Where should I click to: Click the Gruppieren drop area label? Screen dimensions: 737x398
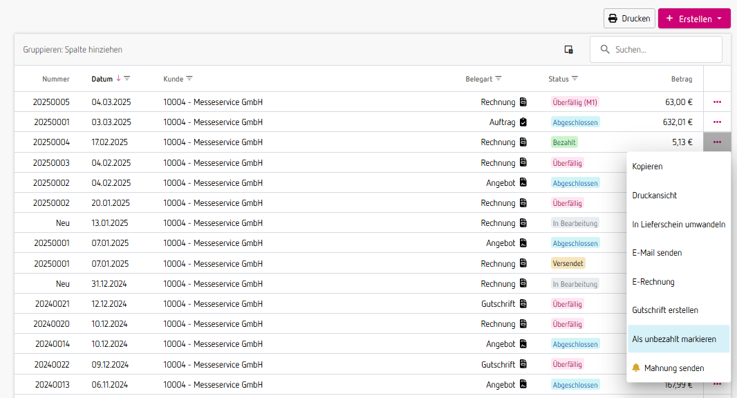pyautogui.click(x=73, y=49)
